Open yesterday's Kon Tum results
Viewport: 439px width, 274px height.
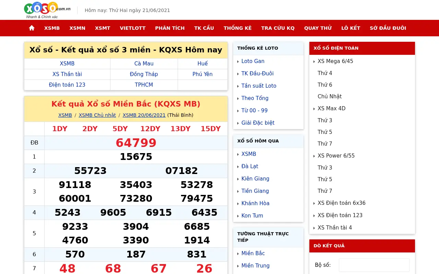point(252,215)
